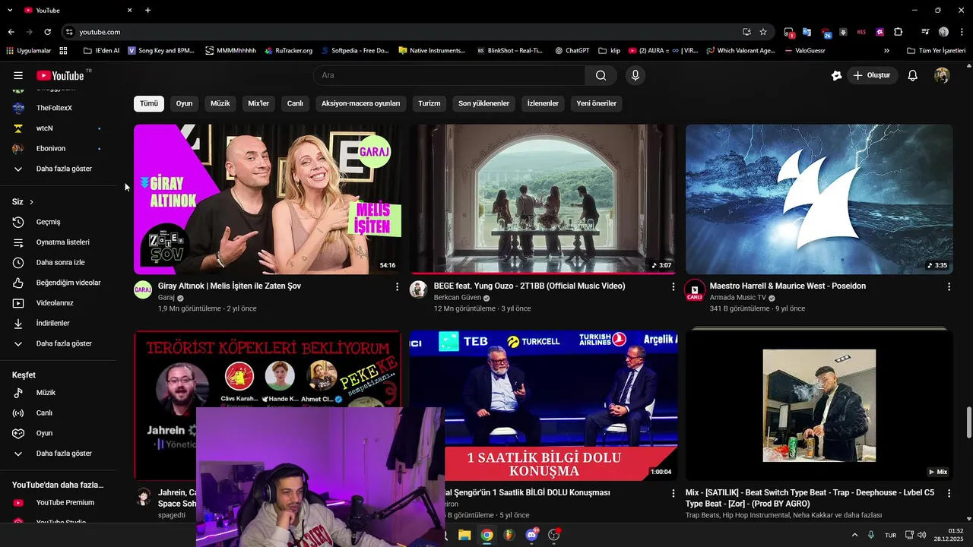The height and width of the screenshot is (547, 973).
Task: Open FL Studio in the taskbar
Action: pyautogui.click(x=509, y=535)
